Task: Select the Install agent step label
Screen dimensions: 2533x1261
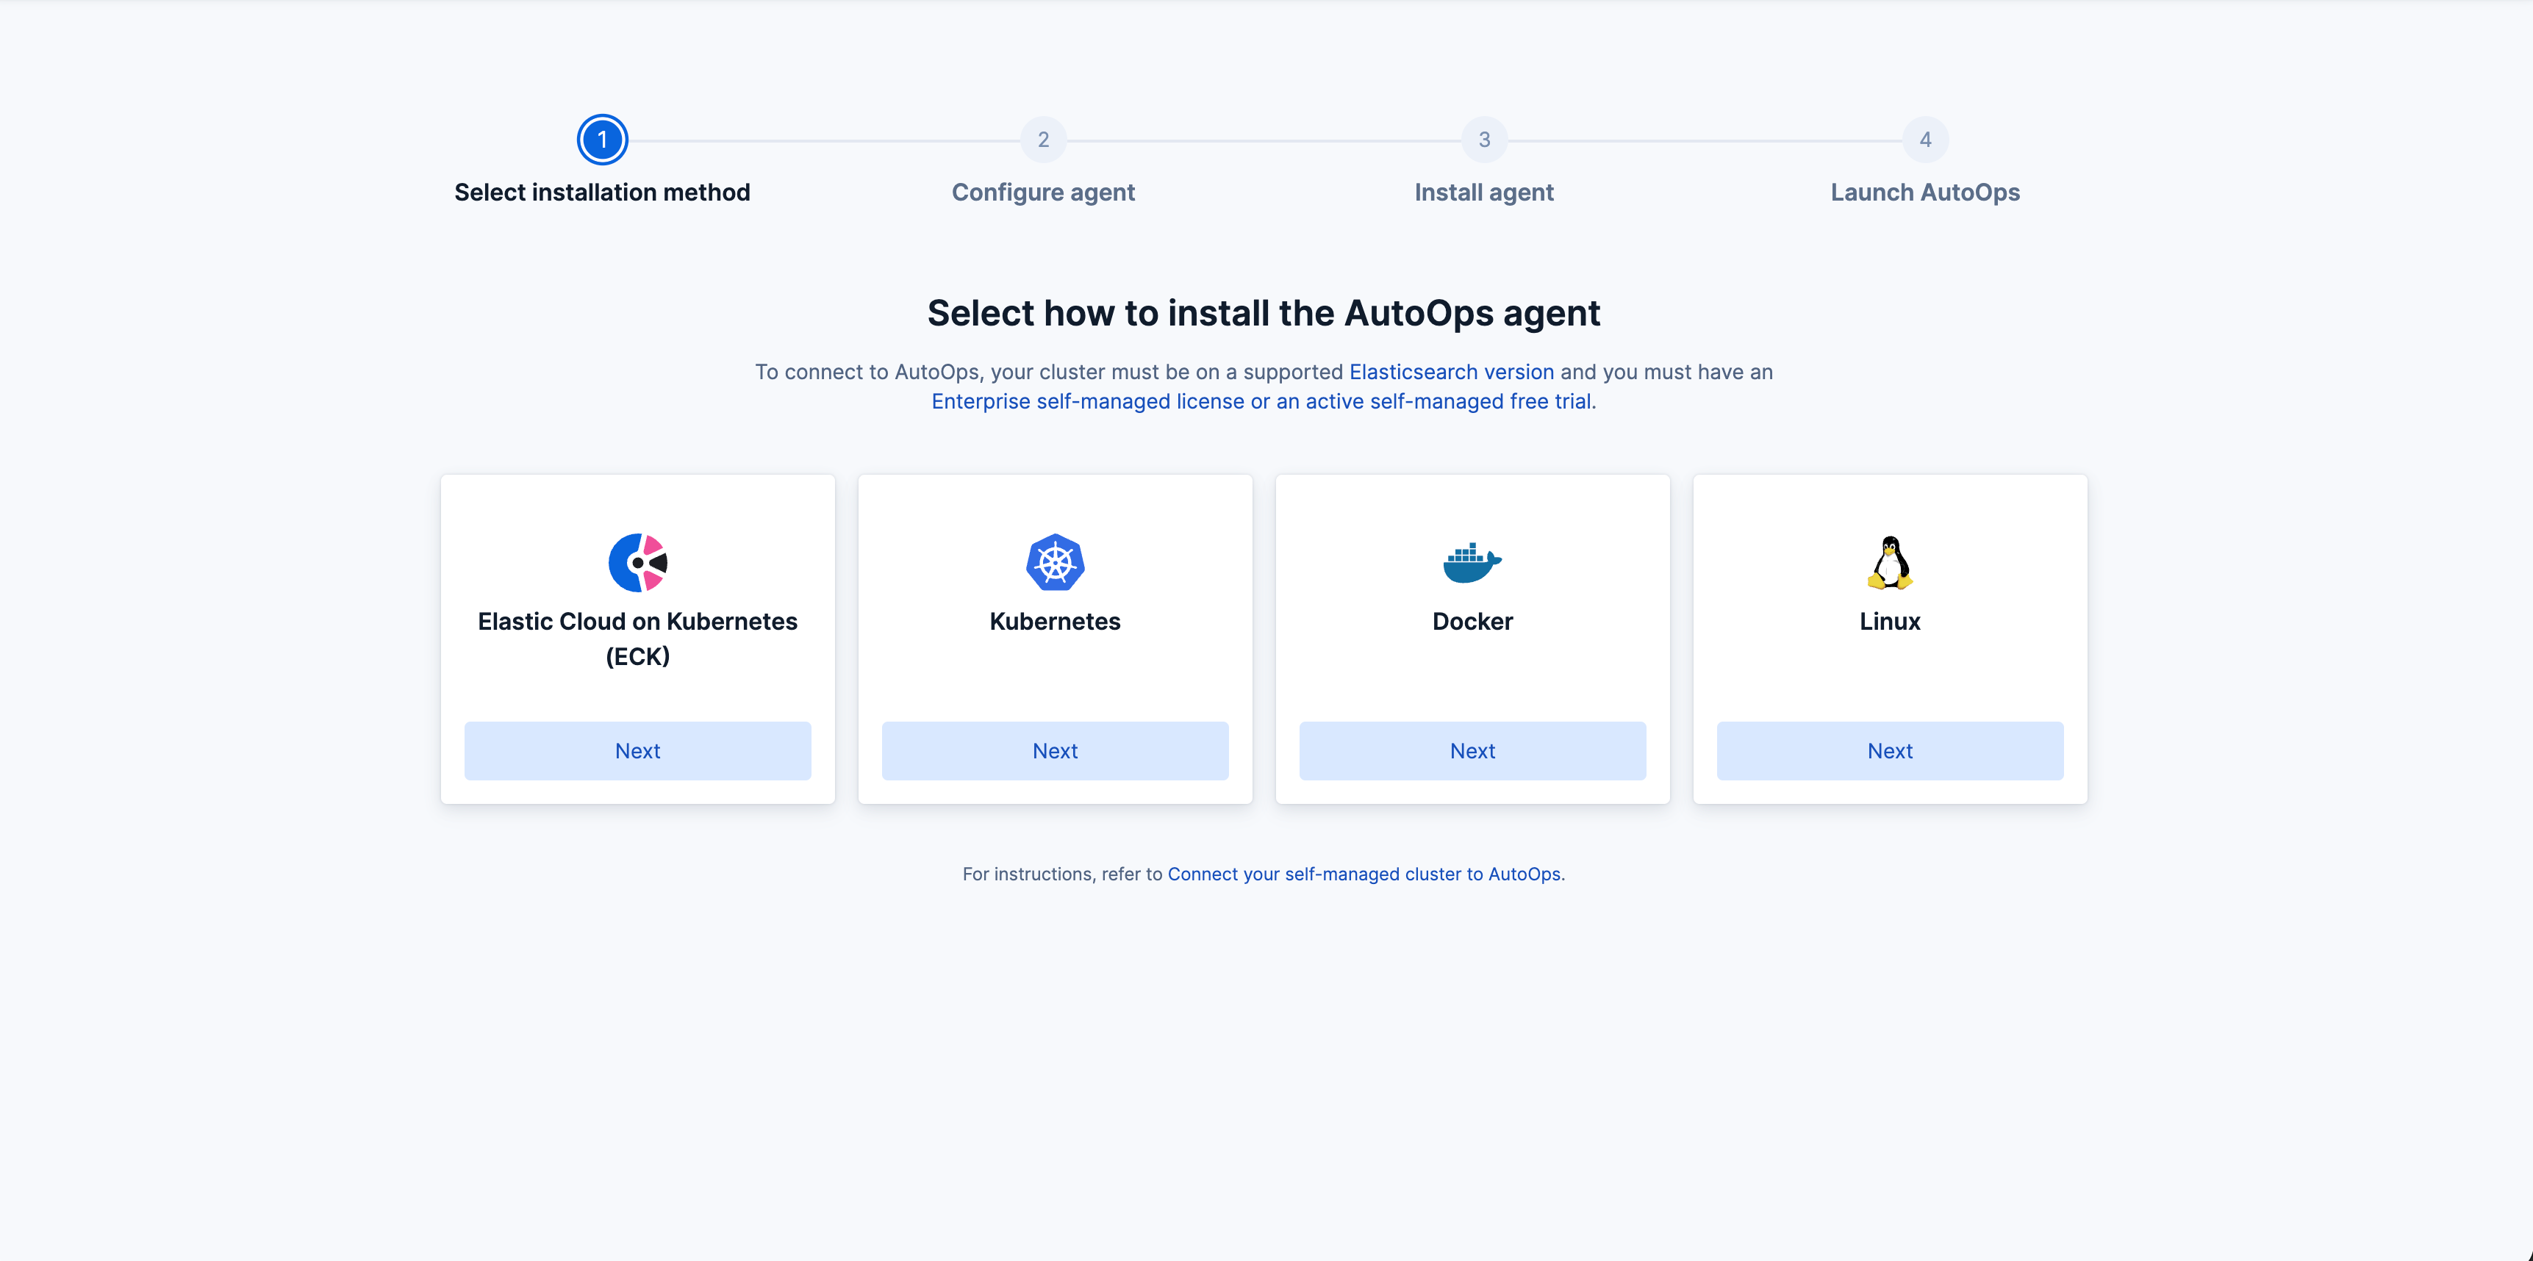Action: [1483, 193]
